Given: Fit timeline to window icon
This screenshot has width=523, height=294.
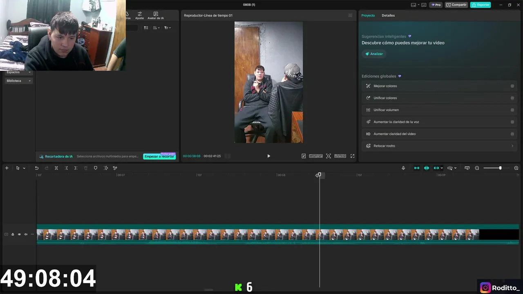Looking at the screenshot, I should click(467, 168).
